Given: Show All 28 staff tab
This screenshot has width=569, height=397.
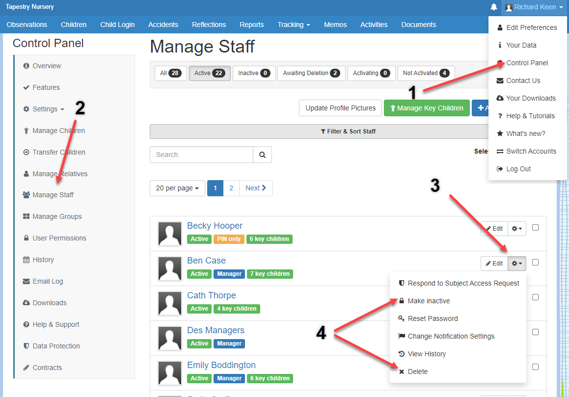Looking at the screenshot, I should pos(170,73).
